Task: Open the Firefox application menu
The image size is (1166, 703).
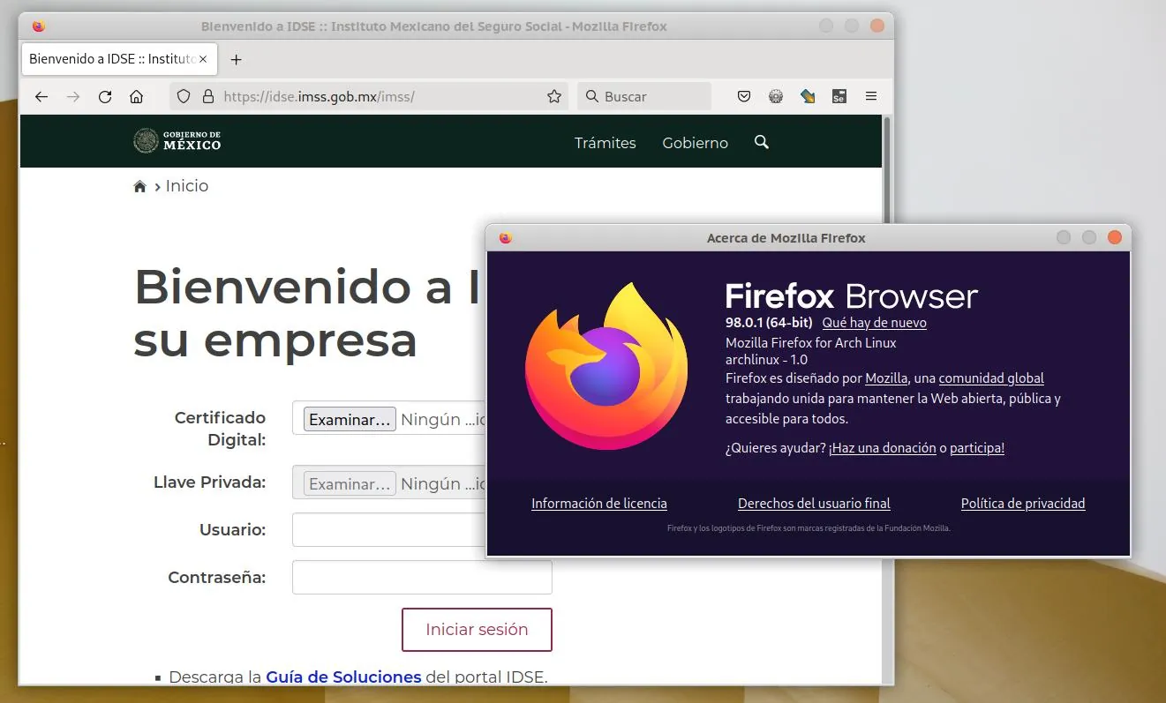Action: click(871, 96)
